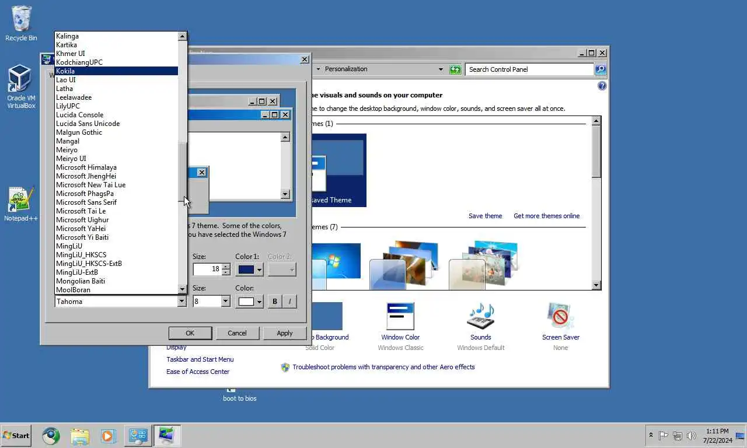The width and height of the screenshot is (747, 448).
Task: Open Color 1 swatch picker
Action: tap(250, 269)
